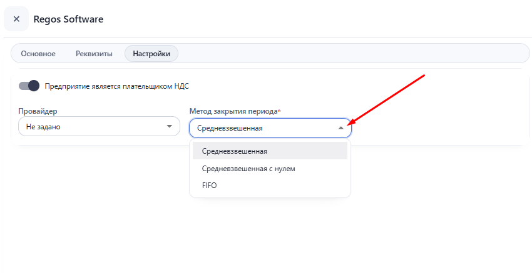Switch to the Основное tab
This screenshot has height=273, width=532.
38,54
